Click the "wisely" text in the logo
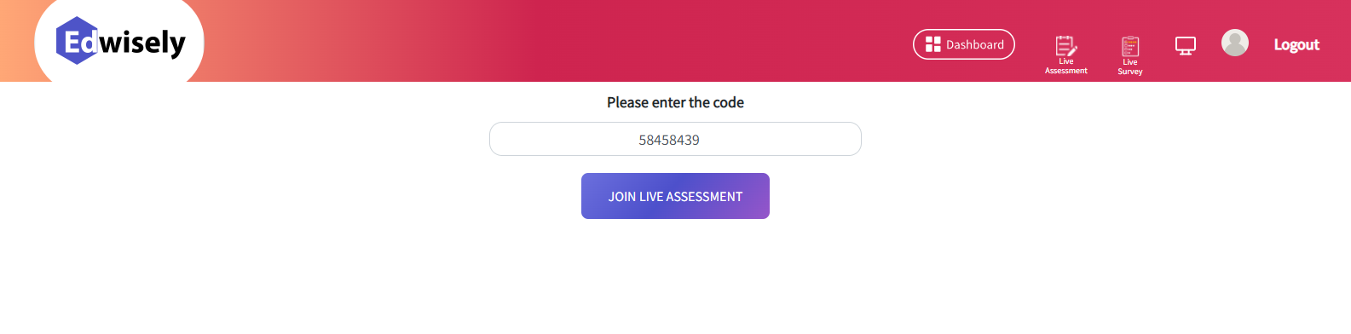This screenshot has width=1351, height=334. click(142, 43)
